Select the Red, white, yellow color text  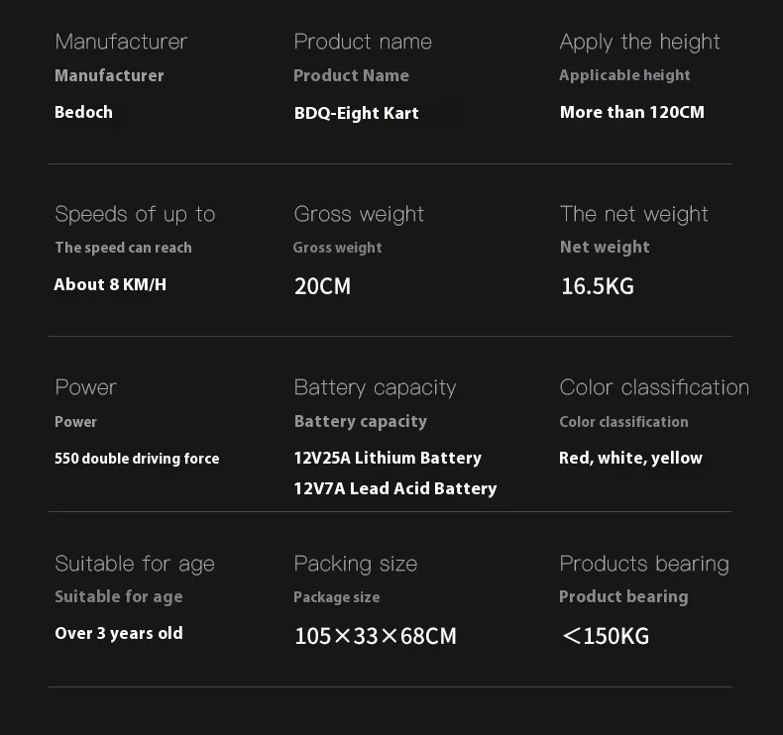(630, 458)
